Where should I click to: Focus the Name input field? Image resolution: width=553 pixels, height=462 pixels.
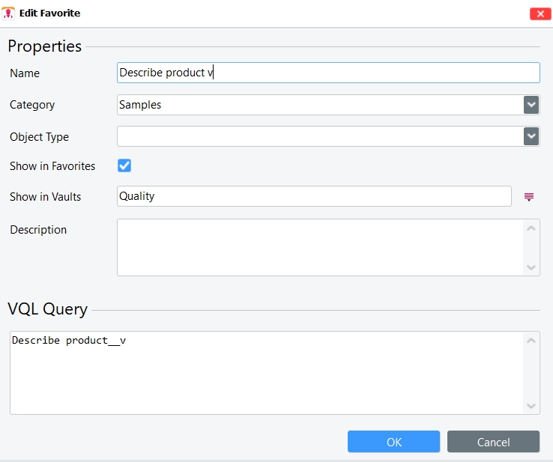click(328, 73)
